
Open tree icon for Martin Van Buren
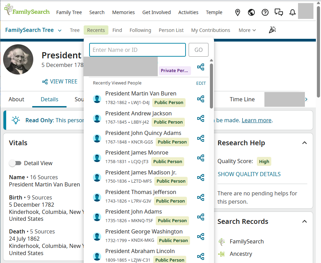click(x=201, y=99)
